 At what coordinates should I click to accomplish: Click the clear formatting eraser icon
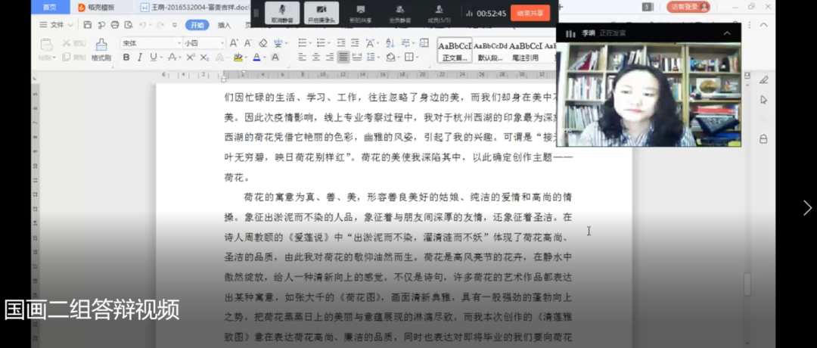[x=262, y=43]
